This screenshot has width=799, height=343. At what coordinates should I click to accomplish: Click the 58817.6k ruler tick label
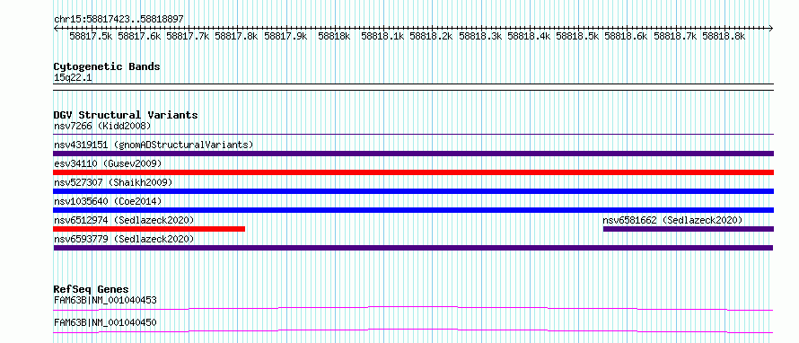click(140, 36)
